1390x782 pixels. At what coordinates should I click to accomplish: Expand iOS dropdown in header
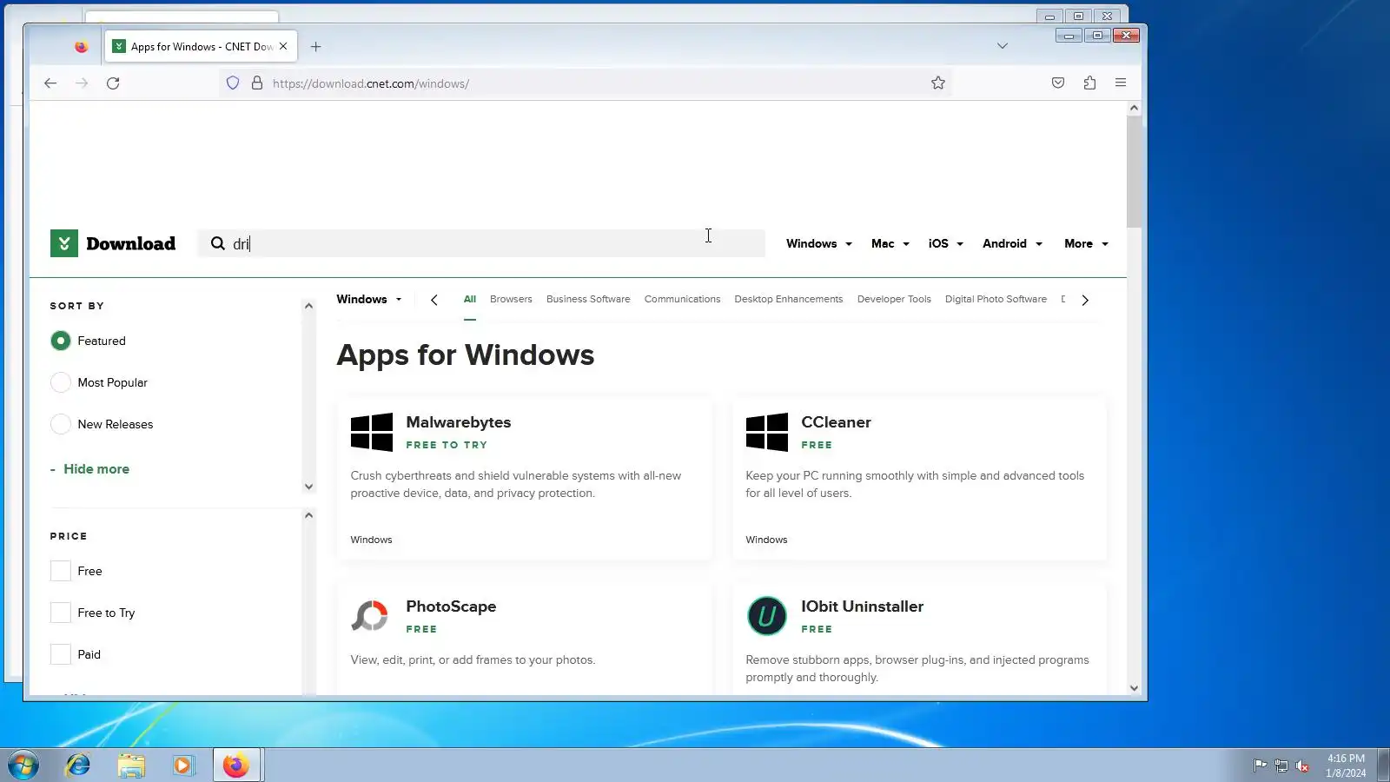tap(946, 243)
